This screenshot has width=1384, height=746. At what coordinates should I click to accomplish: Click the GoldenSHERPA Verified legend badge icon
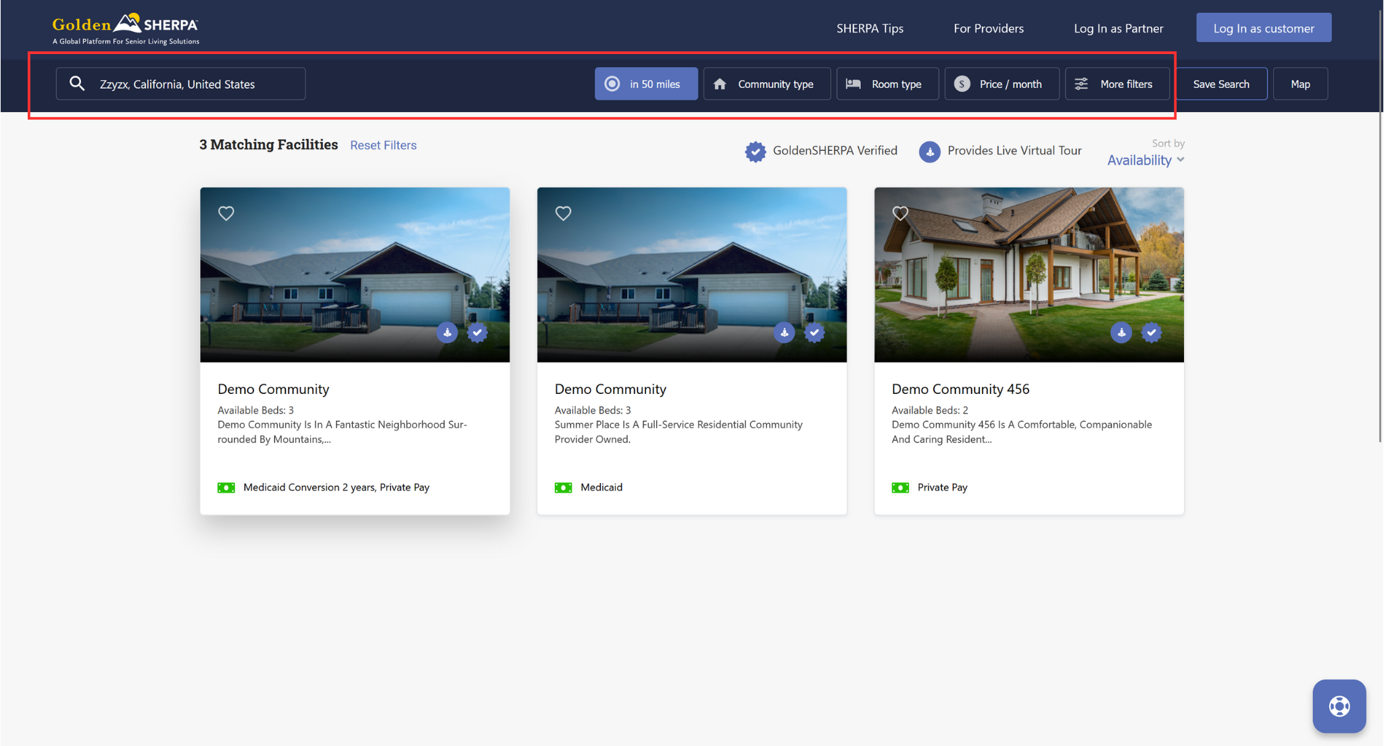pos(756,151)
